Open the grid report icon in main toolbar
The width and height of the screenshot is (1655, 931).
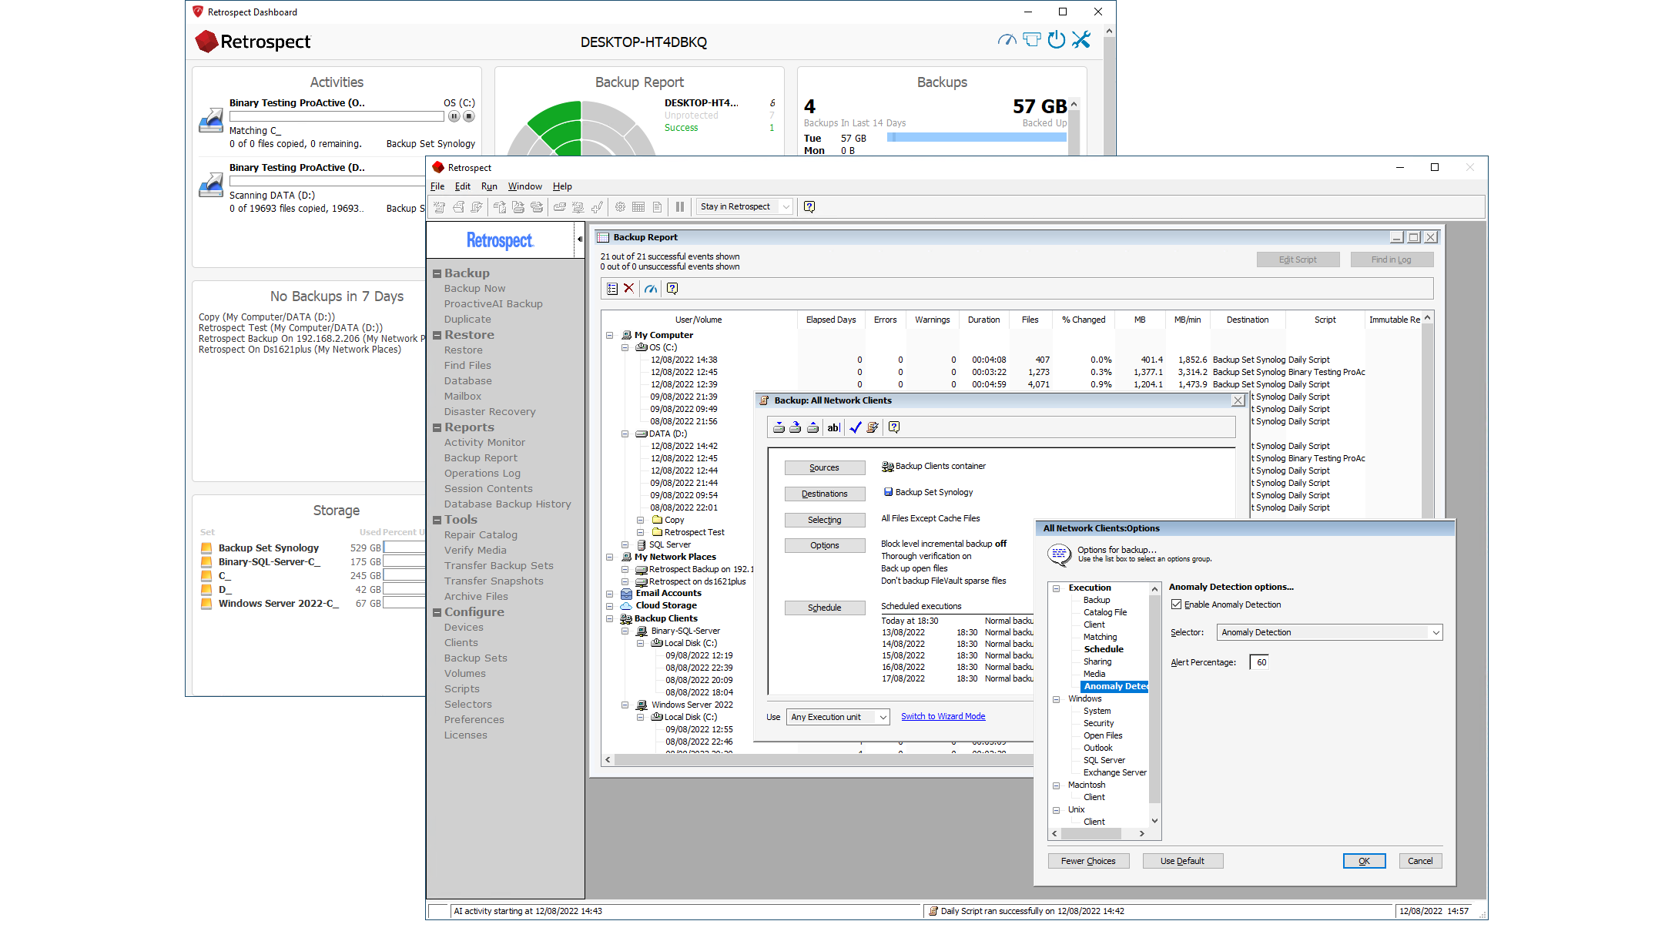[638, 206]
